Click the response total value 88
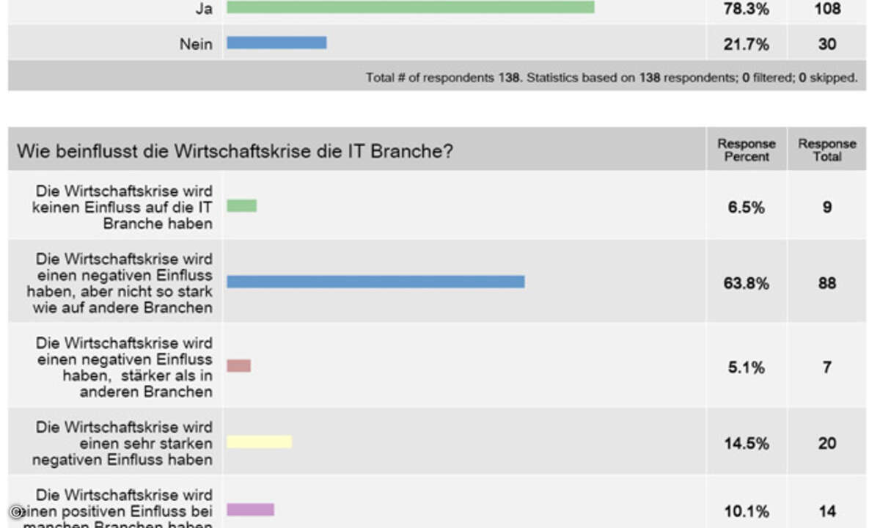The width and height of the screenshot is (880, 528). click(827, 283)
